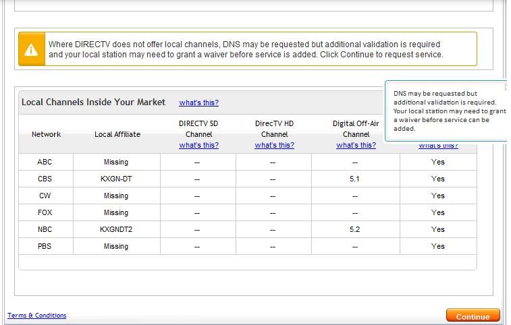The height and width of the screenshot is (325, 511).
Task: Click "what's this?" under Digital Off-Air Channel
Action: coord(356,145)
